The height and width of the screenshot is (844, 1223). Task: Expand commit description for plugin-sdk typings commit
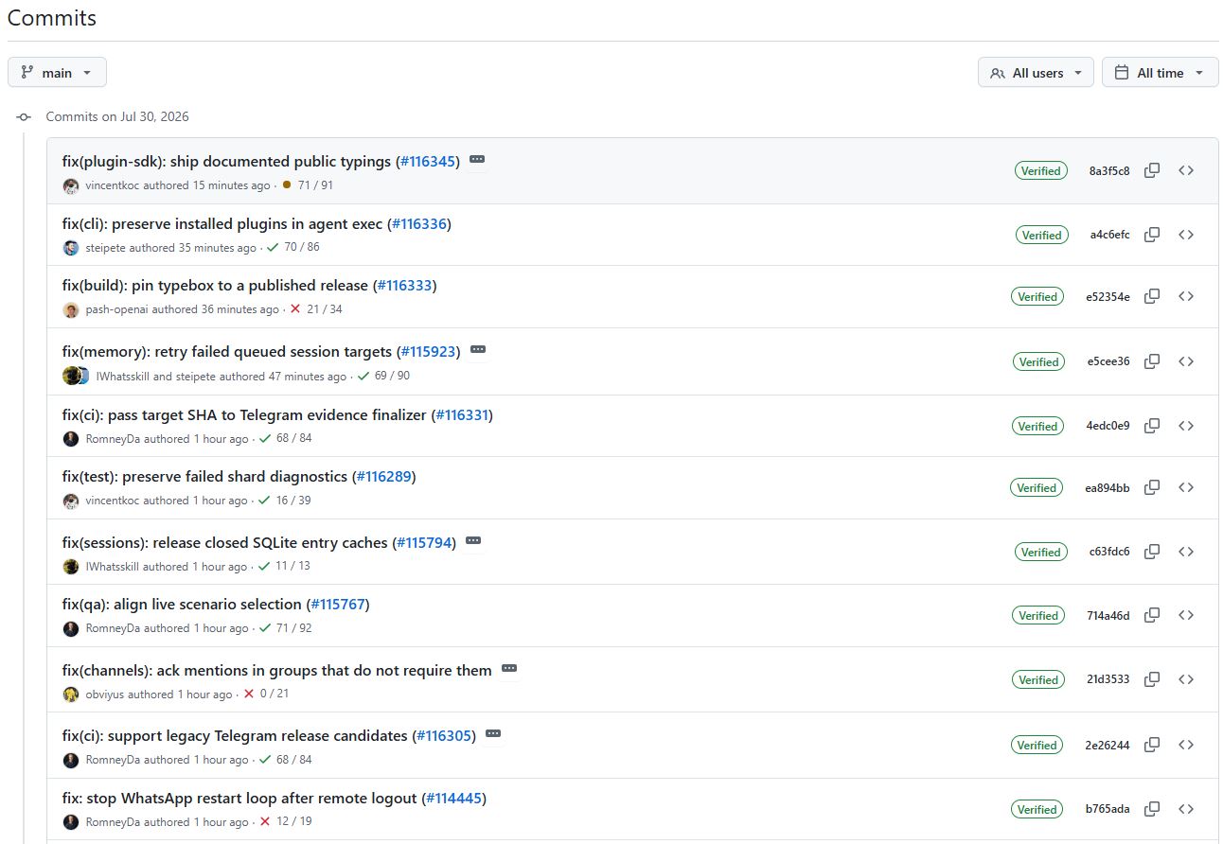click(x=477, y=160)
